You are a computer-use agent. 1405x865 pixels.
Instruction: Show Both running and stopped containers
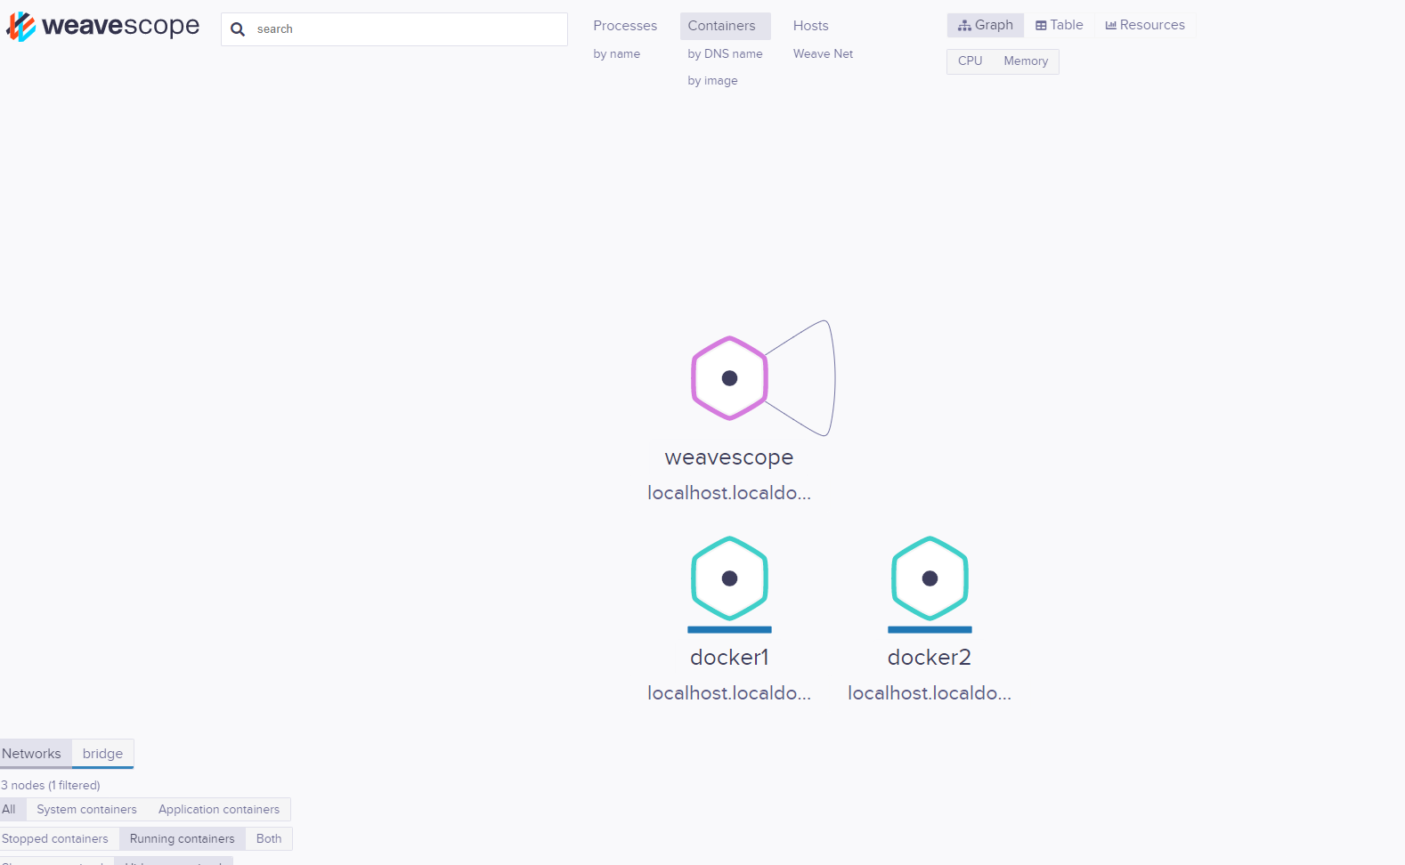tap(269, 838)
